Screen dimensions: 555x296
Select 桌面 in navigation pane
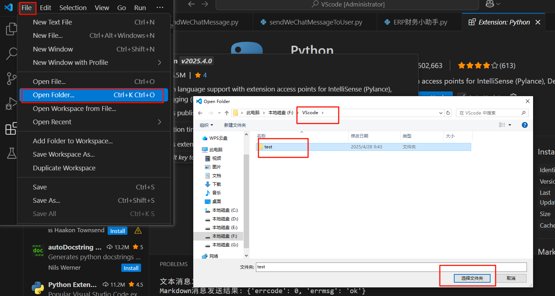pos(213,202)
